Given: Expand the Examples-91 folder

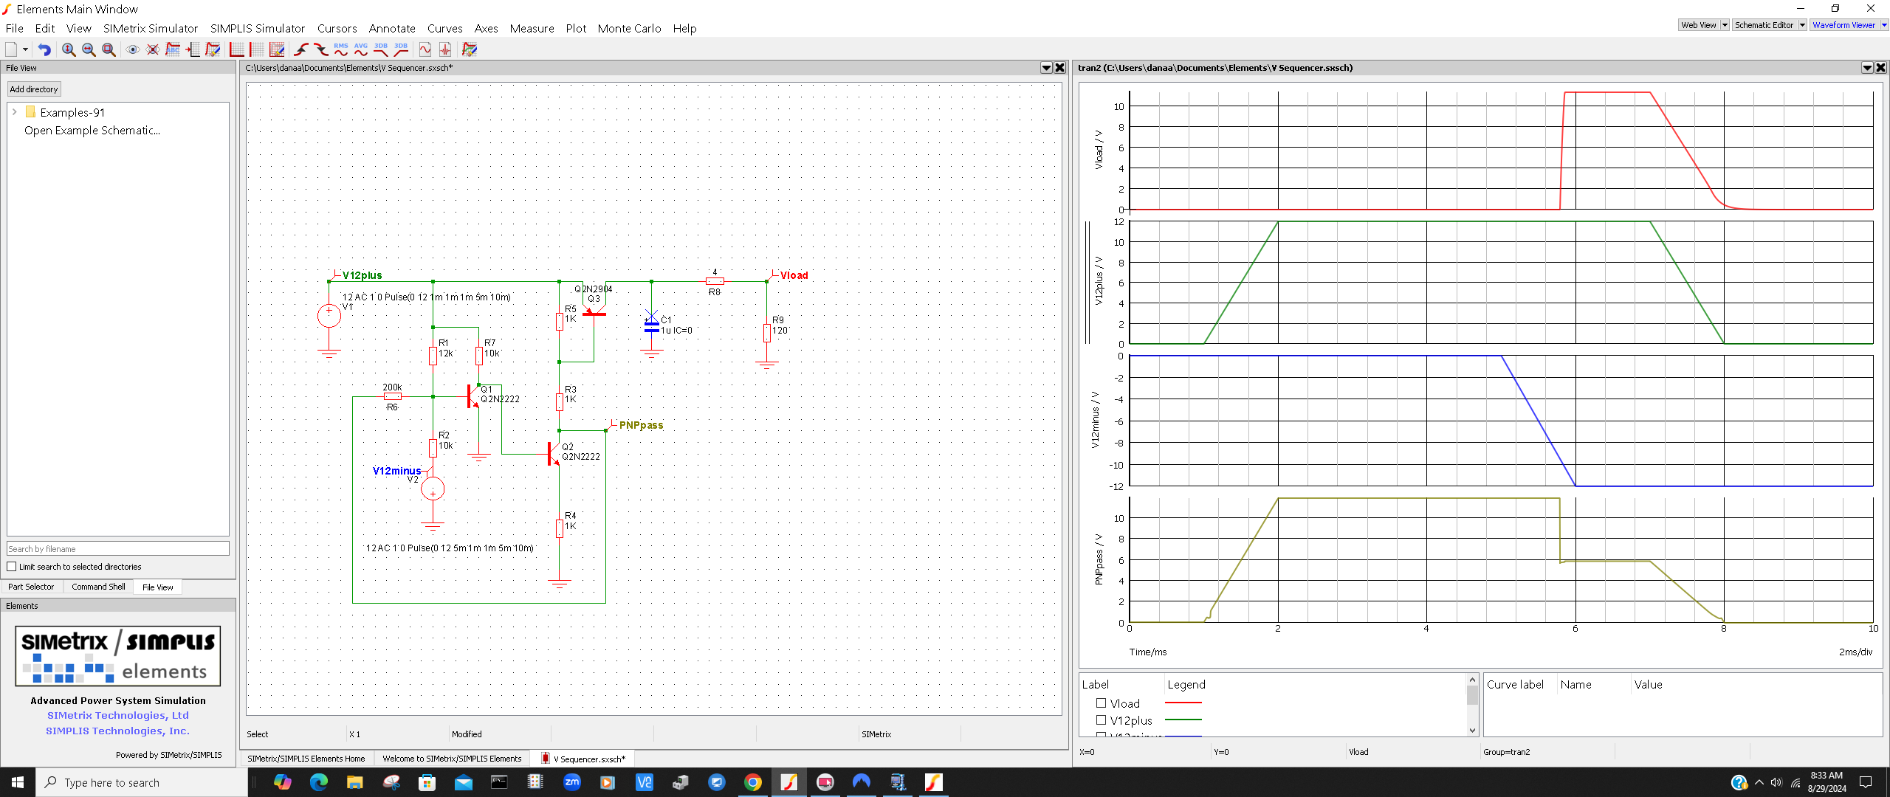Looking at the screenshot, I should pos(14,112).
